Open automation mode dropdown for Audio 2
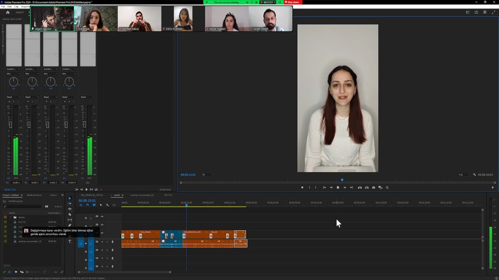The width and height of the screenshot is (499, 280). tap(32, 97)
